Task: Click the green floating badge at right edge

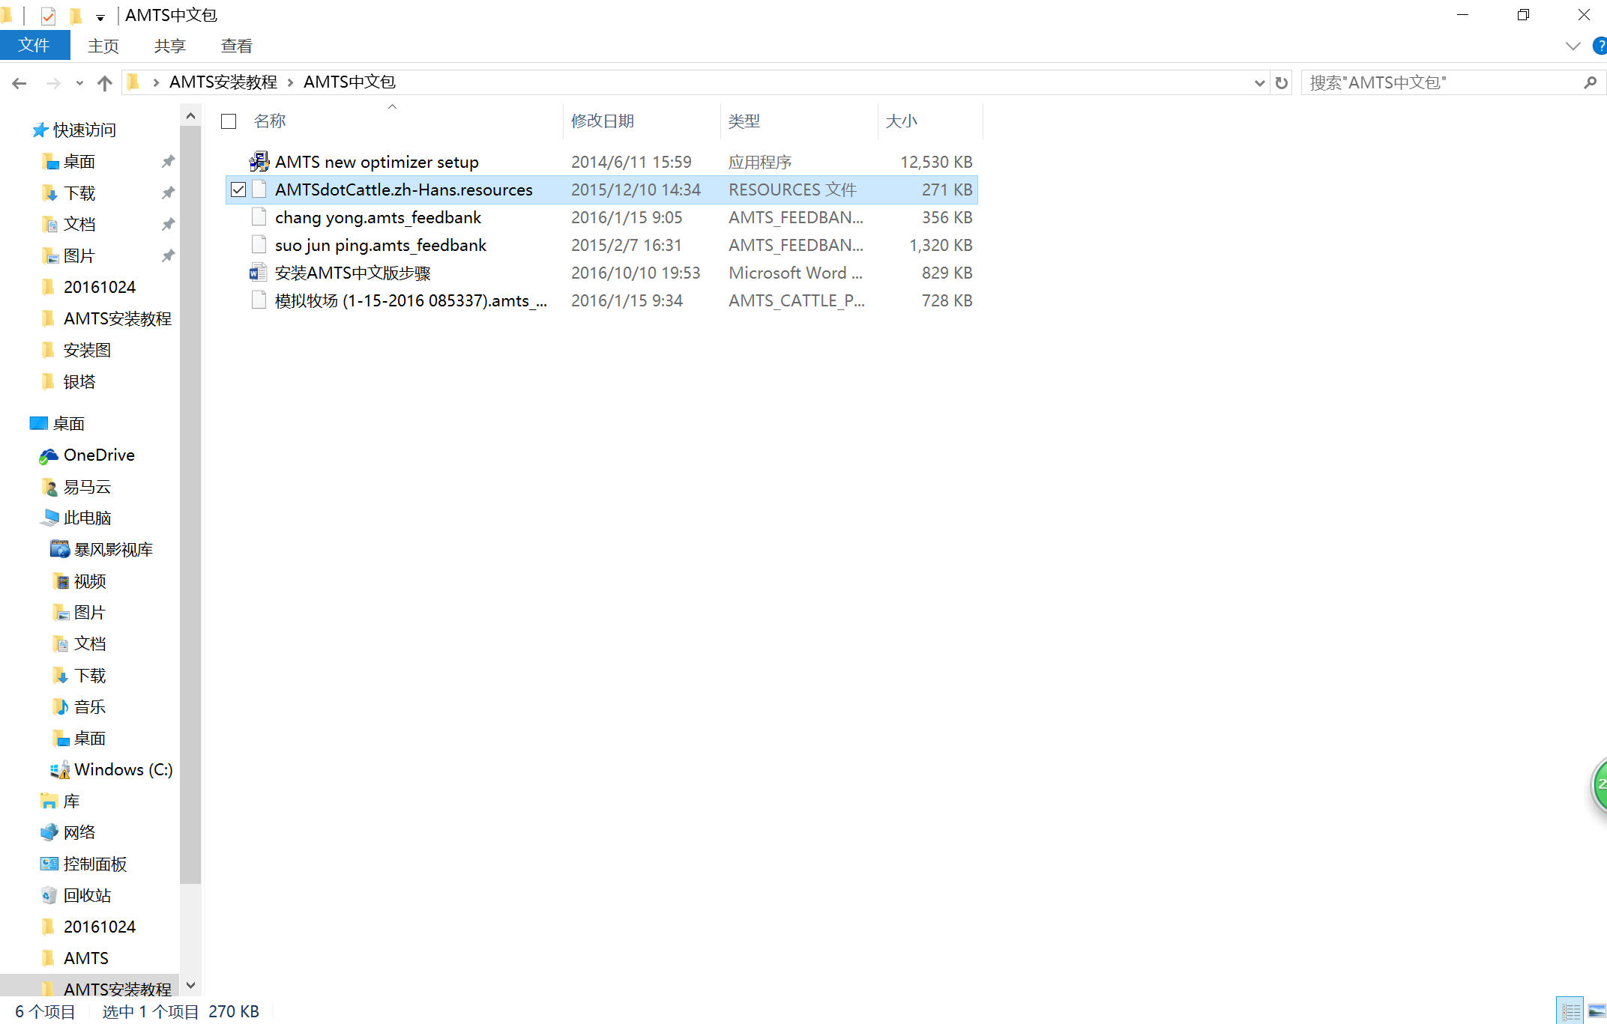Action: point(1600,784)
